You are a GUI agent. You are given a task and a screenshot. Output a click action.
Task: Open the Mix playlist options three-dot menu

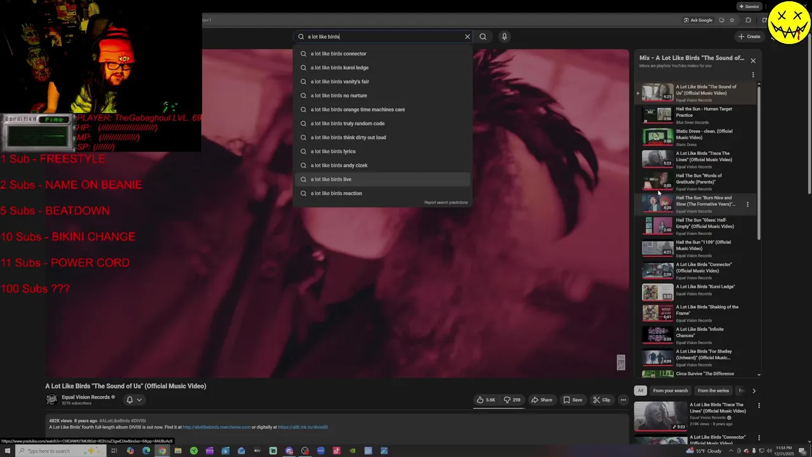tap(753, 75)
